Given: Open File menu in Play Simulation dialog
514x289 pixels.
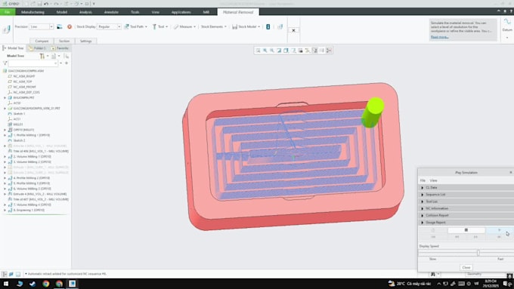Looking at the screenshot, I should tap(423, 180).
